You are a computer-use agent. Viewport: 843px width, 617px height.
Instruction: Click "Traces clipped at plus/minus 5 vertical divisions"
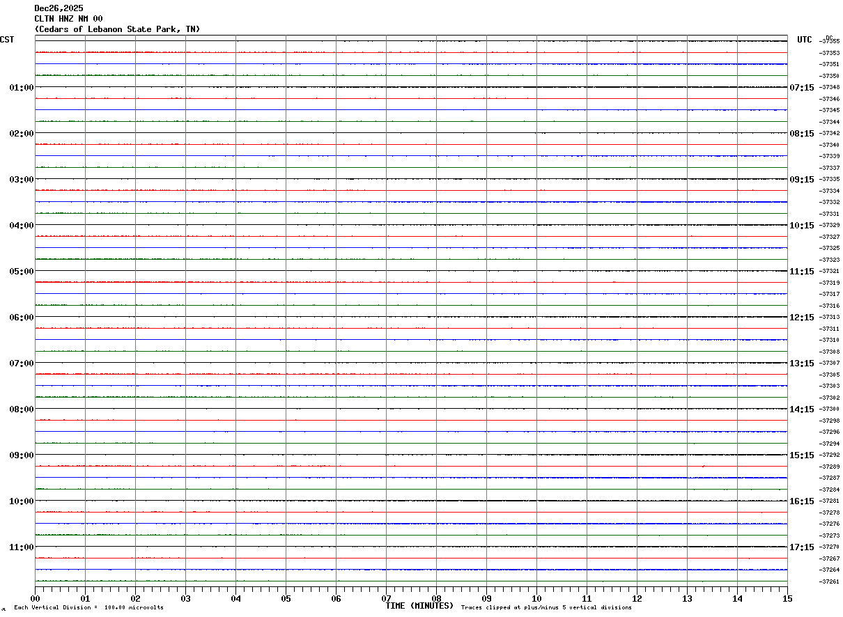pyautogui.click(x=546, y=608)
